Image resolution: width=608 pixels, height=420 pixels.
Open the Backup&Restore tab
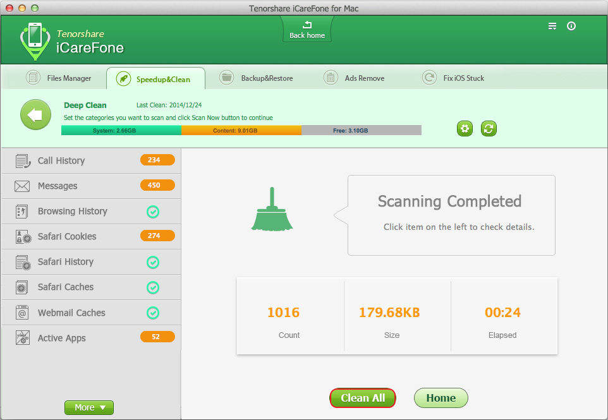click(x=256, y=78)
